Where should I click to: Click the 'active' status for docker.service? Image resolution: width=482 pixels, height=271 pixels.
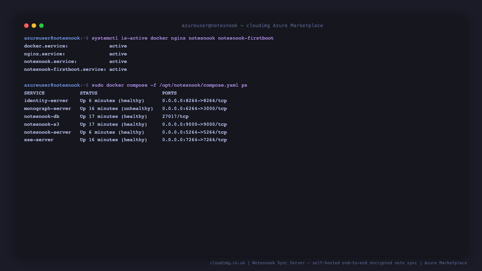[118, 46]
